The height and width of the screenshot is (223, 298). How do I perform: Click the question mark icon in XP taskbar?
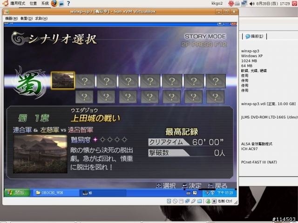(x=195, y=193)
